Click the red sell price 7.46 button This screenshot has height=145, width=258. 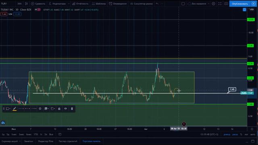point(4,14)
